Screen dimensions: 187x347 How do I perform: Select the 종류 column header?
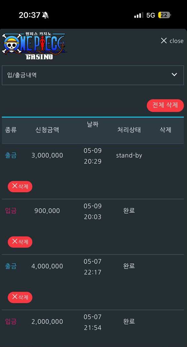(x=11, y=130)
